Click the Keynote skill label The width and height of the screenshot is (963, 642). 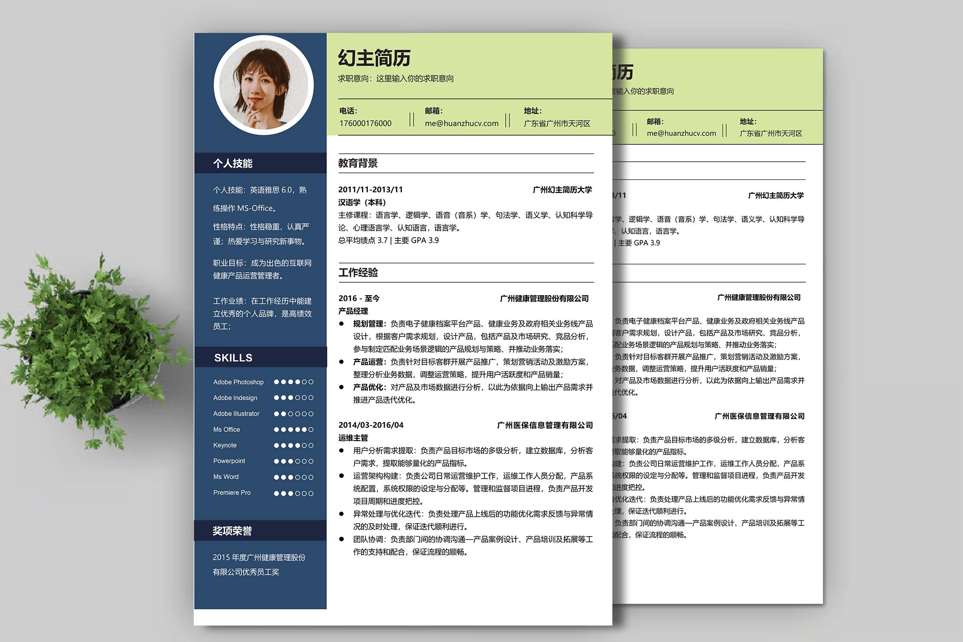coord(225,446)
